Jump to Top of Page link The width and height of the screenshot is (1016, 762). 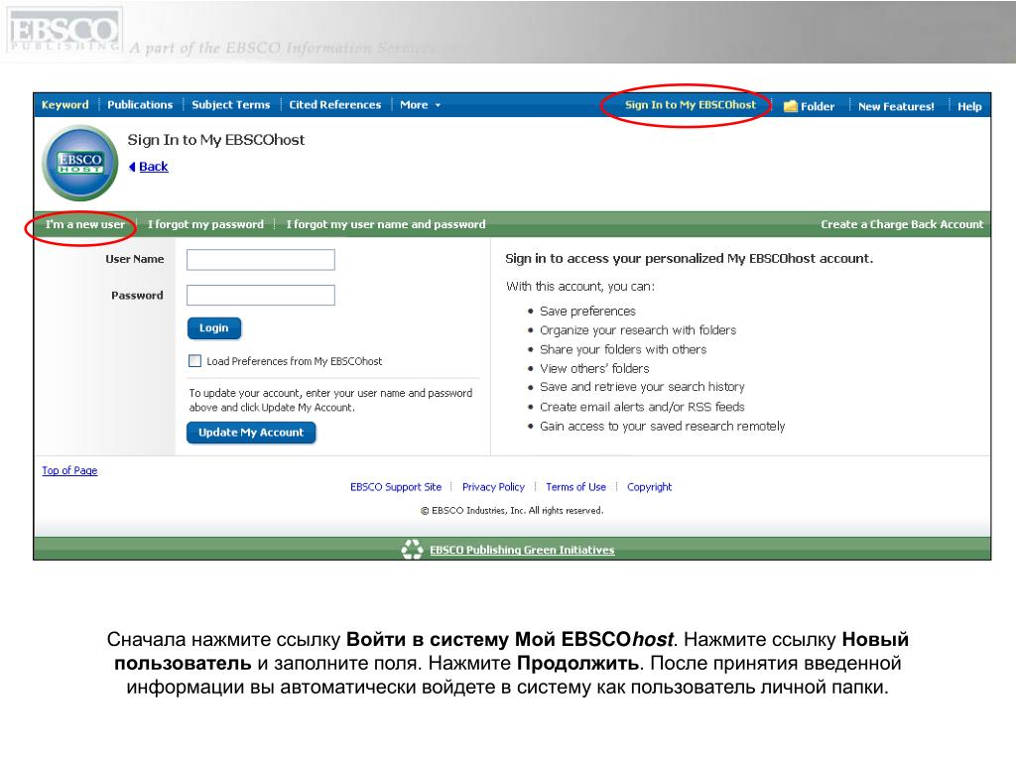69,470
